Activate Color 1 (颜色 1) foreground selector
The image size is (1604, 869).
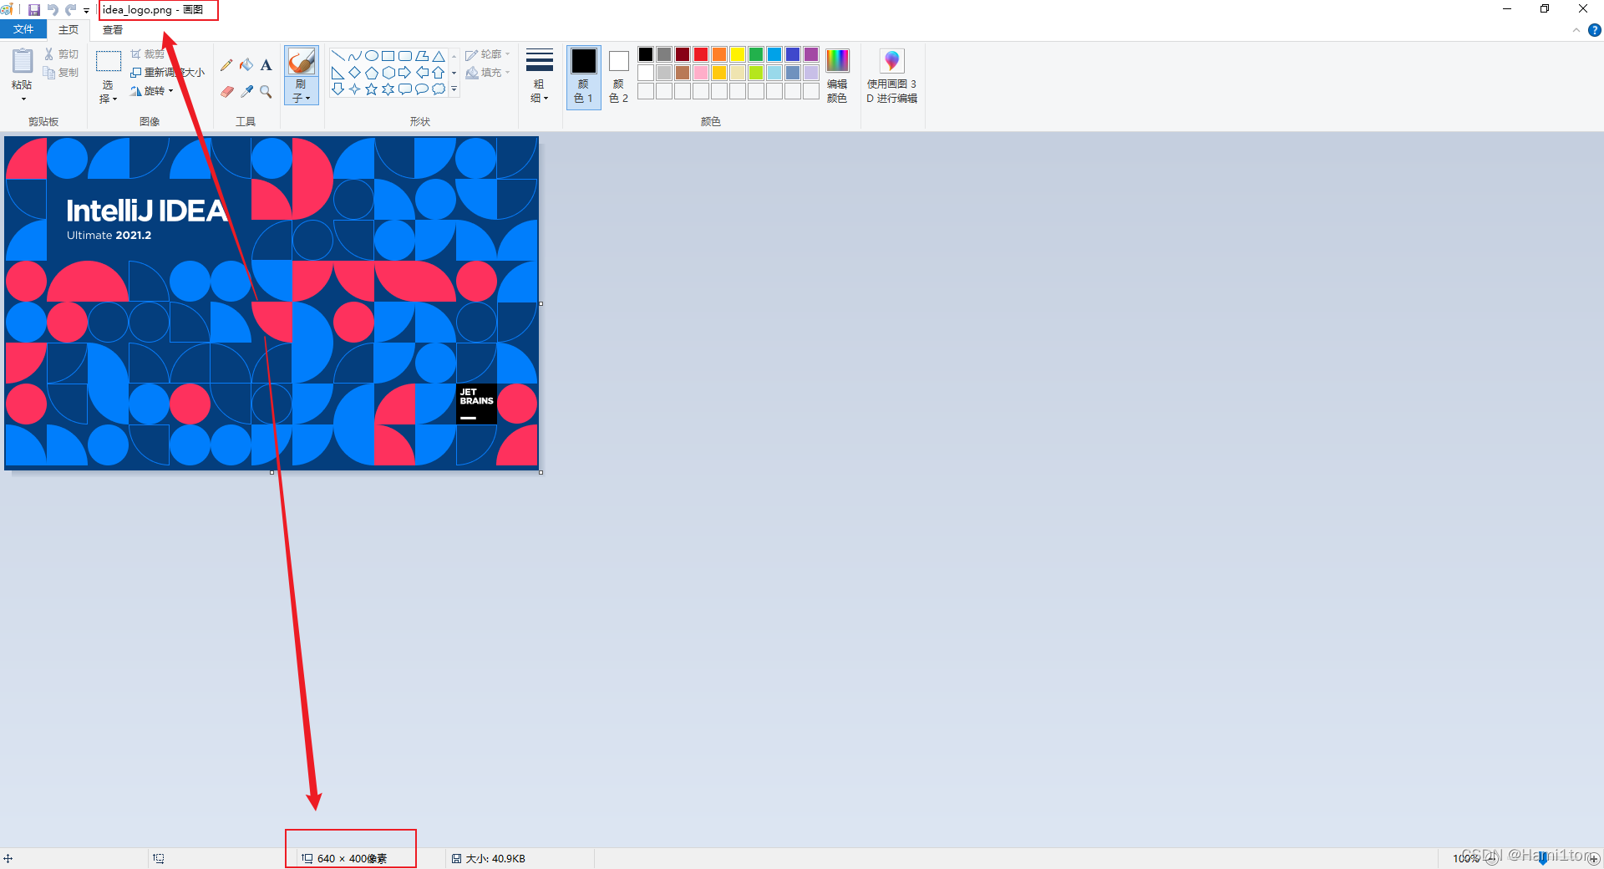click(583, 76)
